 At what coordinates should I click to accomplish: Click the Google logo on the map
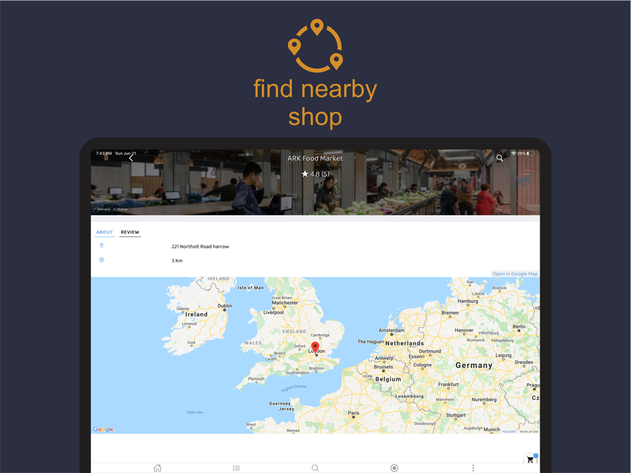(x=103, y=429)
